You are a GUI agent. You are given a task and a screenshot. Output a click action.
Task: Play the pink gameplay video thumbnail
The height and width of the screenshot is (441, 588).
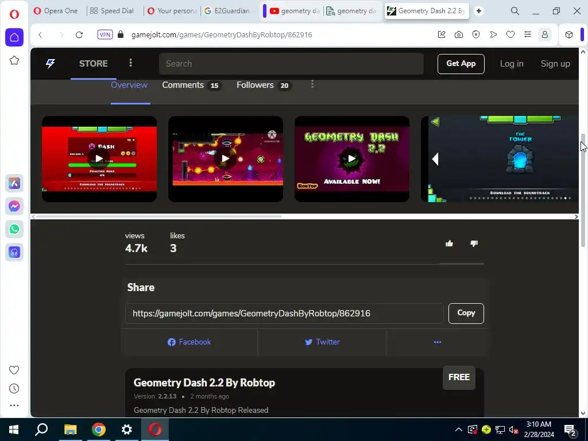225,158
